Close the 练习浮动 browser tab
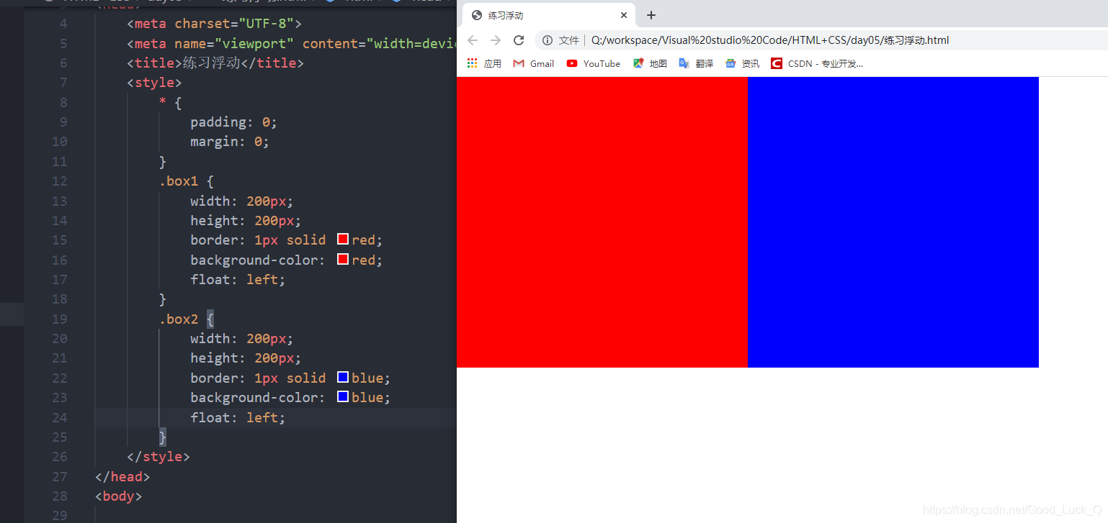This screenshot has height=523, width=1108. point(624,15)
